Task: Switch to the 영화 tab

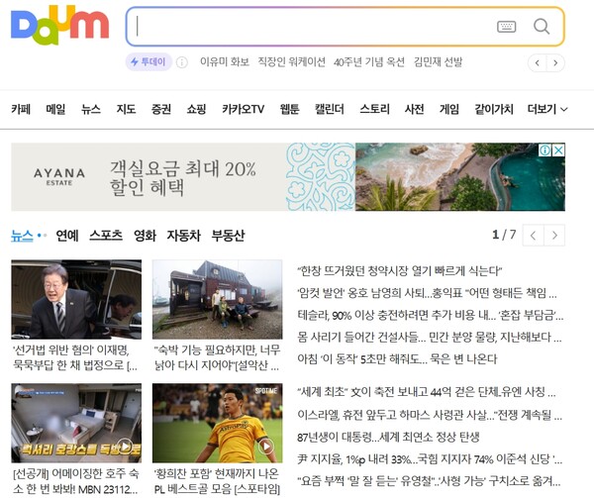Action: tap(145, 236)
